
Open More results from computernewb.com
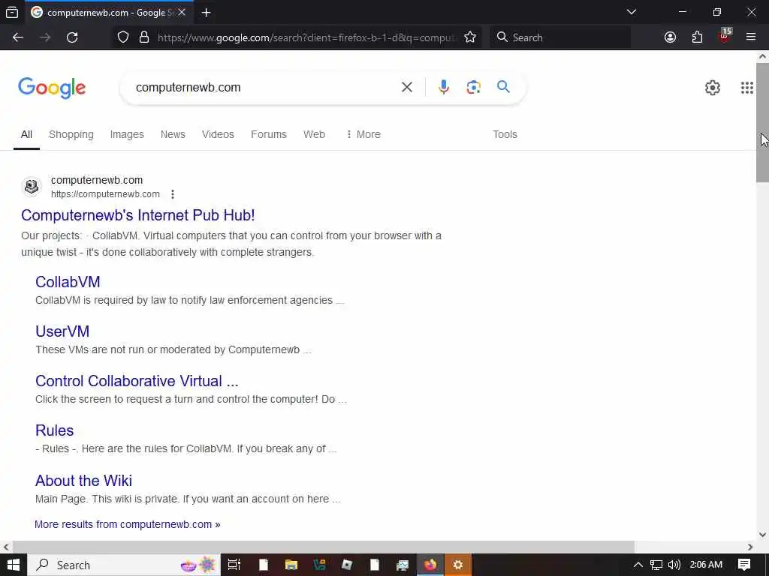128,524
